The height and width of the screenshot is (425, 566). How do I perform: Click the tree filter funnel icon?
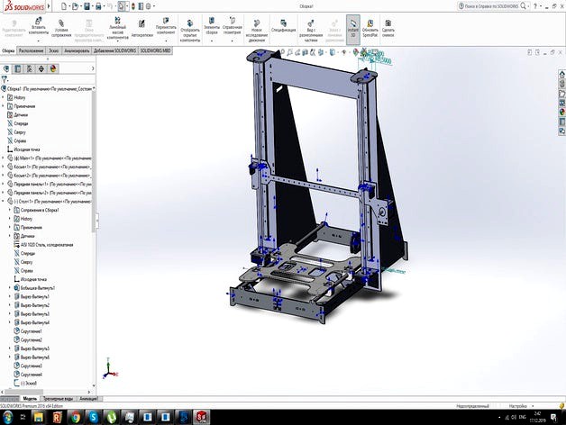[5, 79]
